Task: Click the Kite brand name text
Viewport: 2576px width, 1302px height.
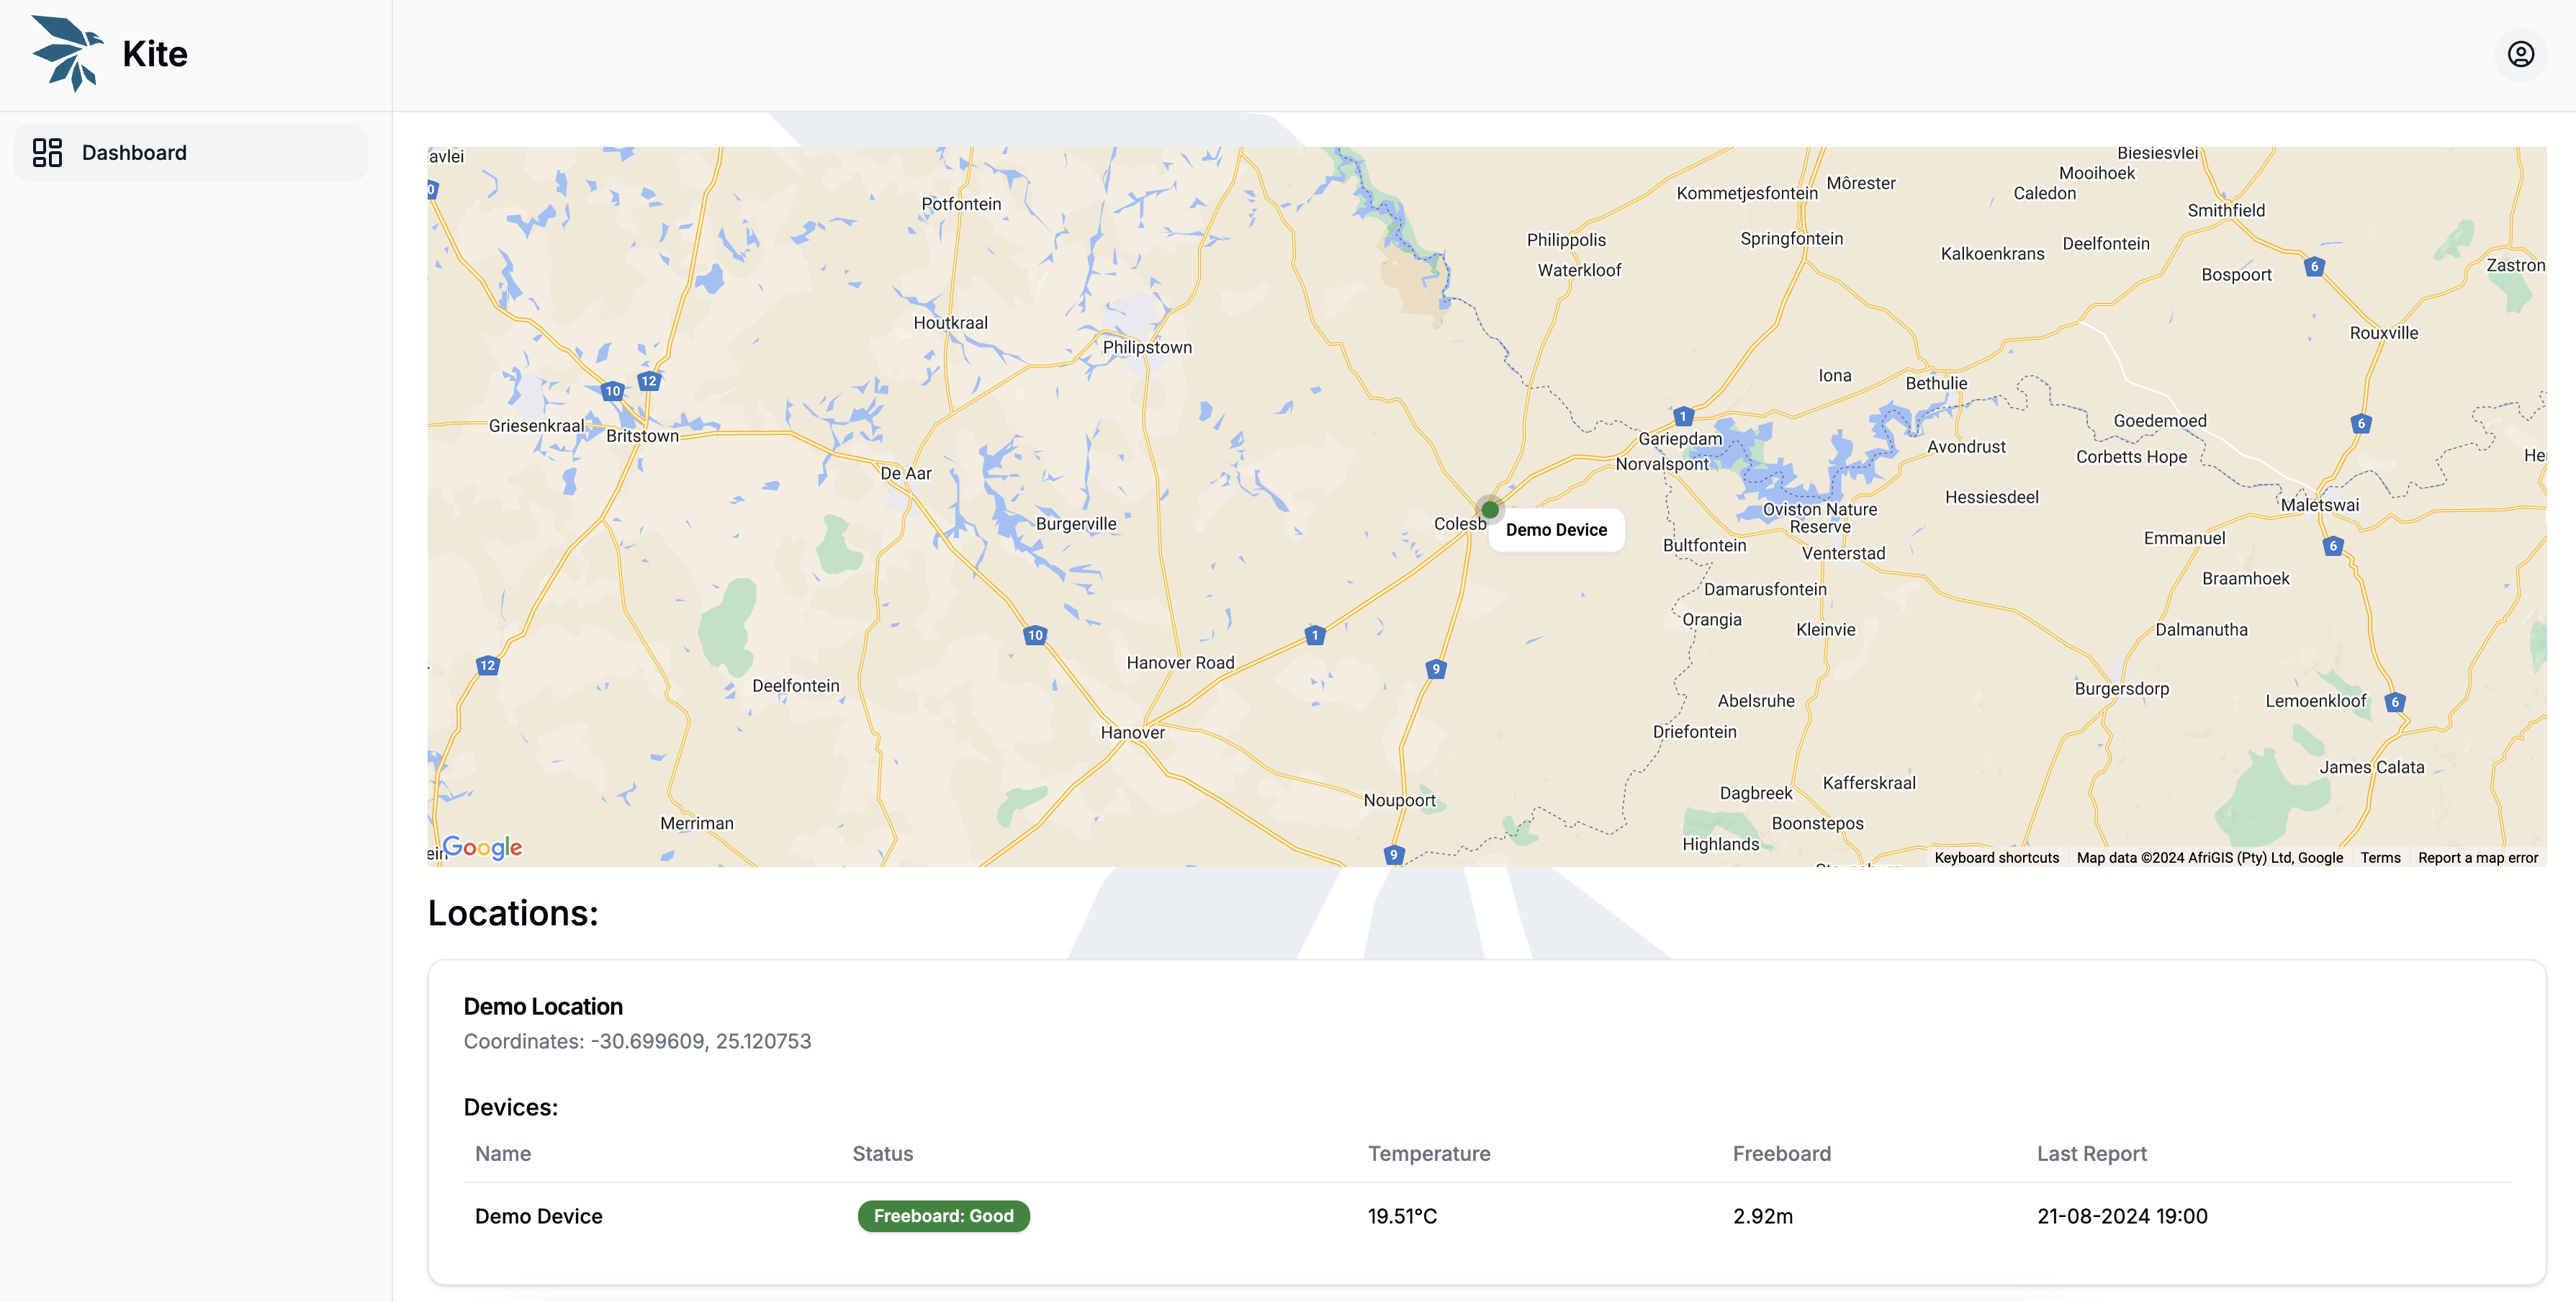Action: [155, 54]
